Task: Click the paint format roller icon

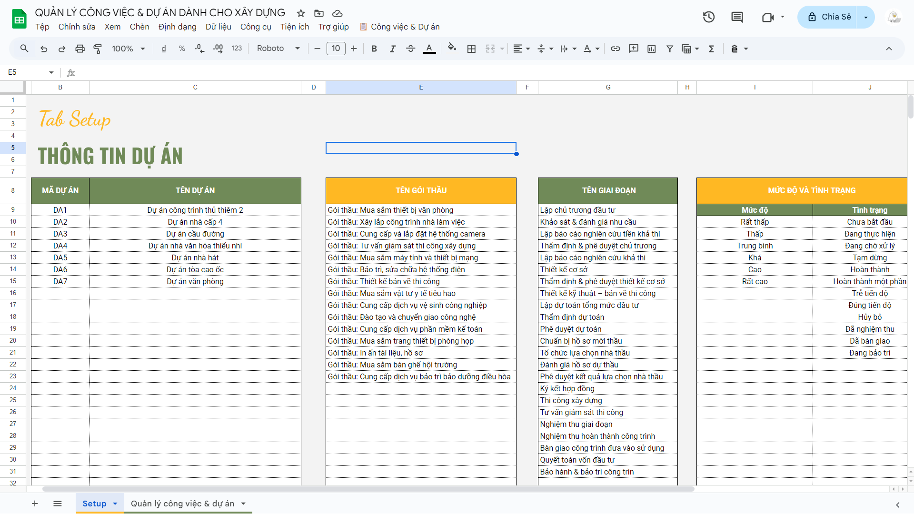Action: point(98,49)
